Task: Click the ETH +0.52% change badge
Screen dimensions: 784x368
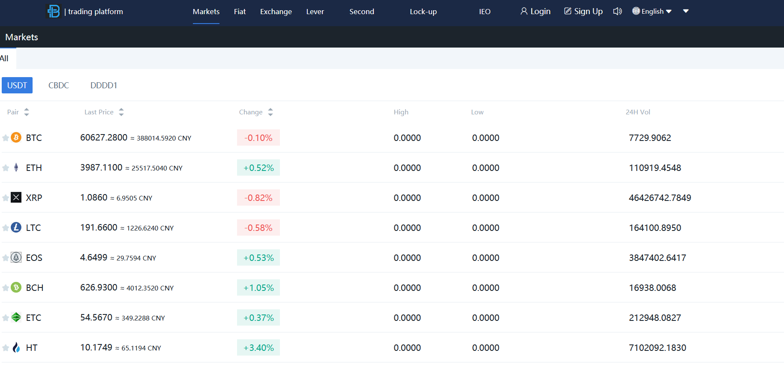Action: [x=258, y=168]
